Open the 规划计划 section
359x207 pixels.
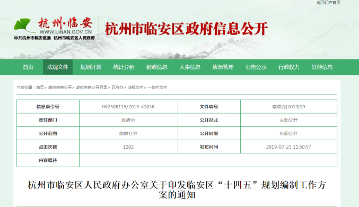[91, 67]
